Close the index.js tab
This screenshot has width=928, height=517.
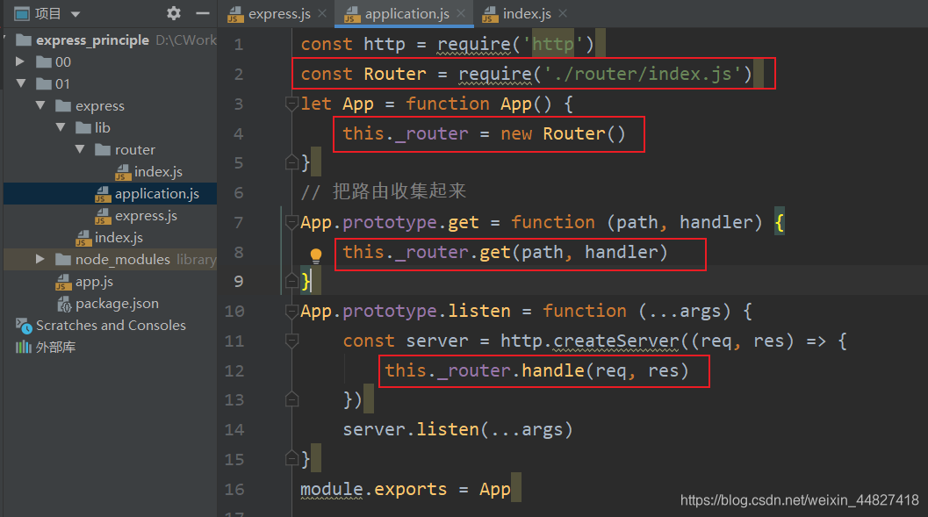click(563, 13)
